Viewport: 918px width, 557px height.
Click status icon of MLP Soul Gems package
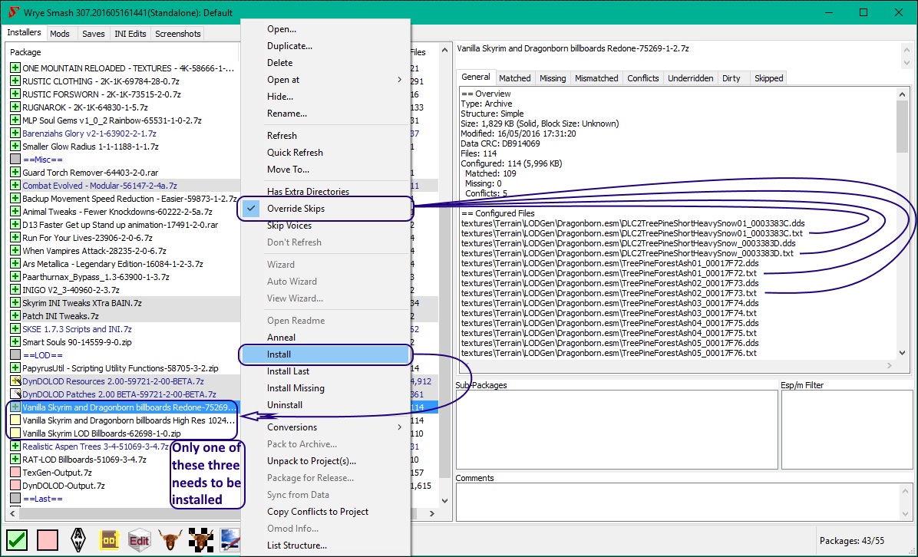(x=15, y=120)
